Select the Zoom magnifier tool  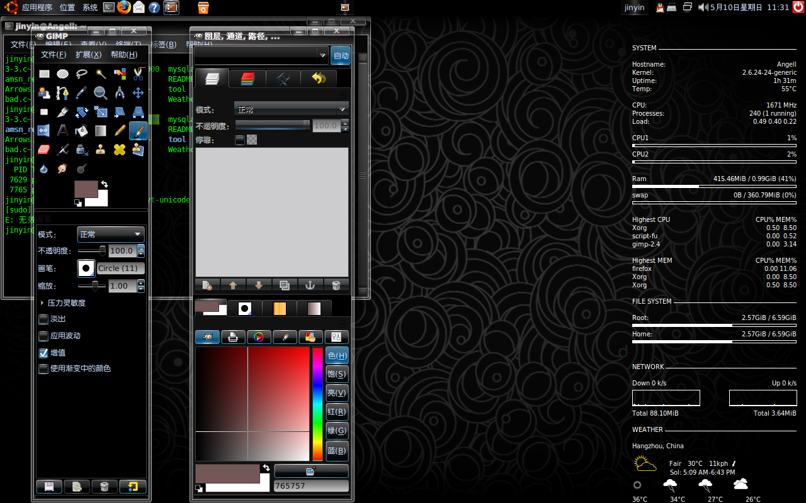[101, 93]
